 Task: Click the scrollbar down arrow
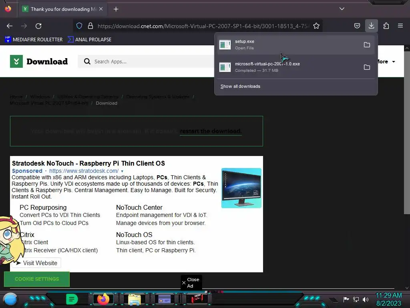407,288
